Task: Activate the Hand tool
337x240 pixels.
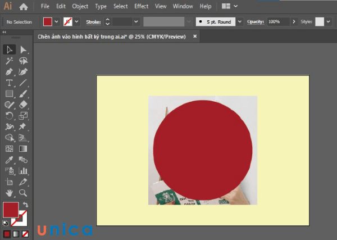Action: 10,193
